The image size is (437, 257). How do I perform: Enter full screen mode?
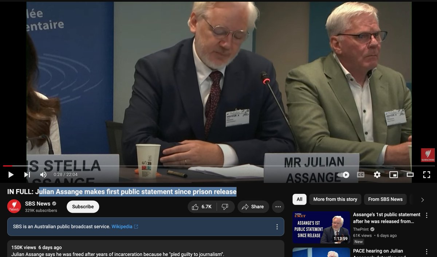[x=427, y=175]
